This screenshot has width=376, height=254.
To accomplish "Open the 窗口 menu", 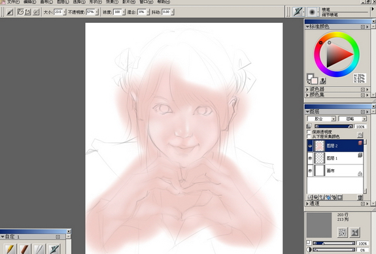I will (x=146, y=2).
